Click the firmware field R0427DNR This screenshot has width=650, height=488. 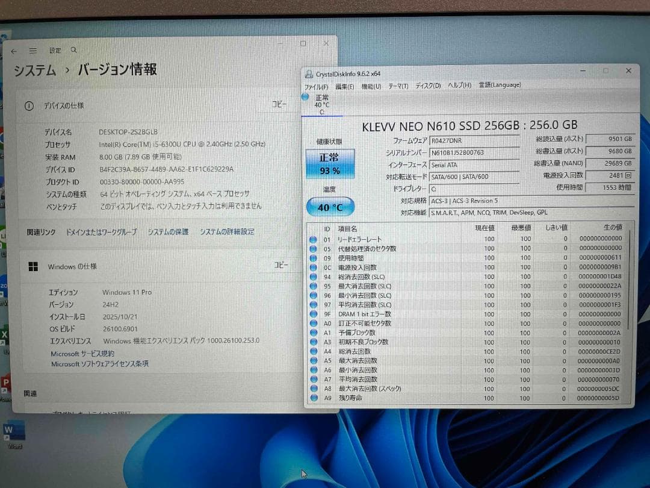474,140
